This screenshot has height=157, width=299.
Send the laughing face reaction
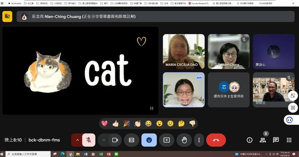[x=148, y=124]
